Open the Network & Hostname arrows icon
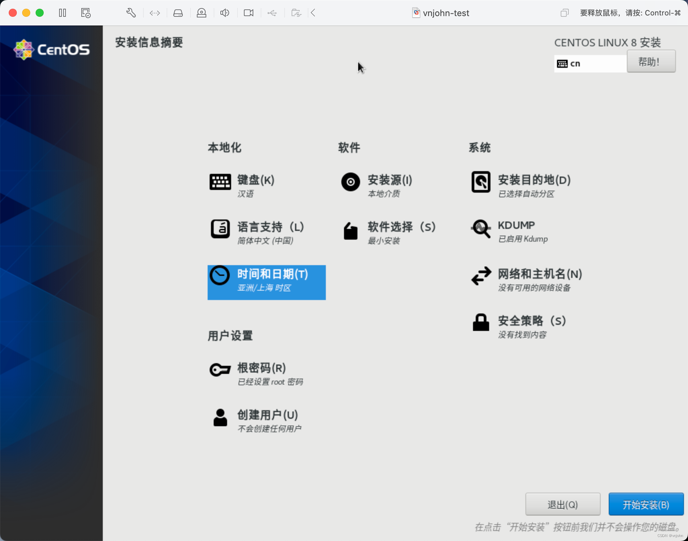 (481, 276)
